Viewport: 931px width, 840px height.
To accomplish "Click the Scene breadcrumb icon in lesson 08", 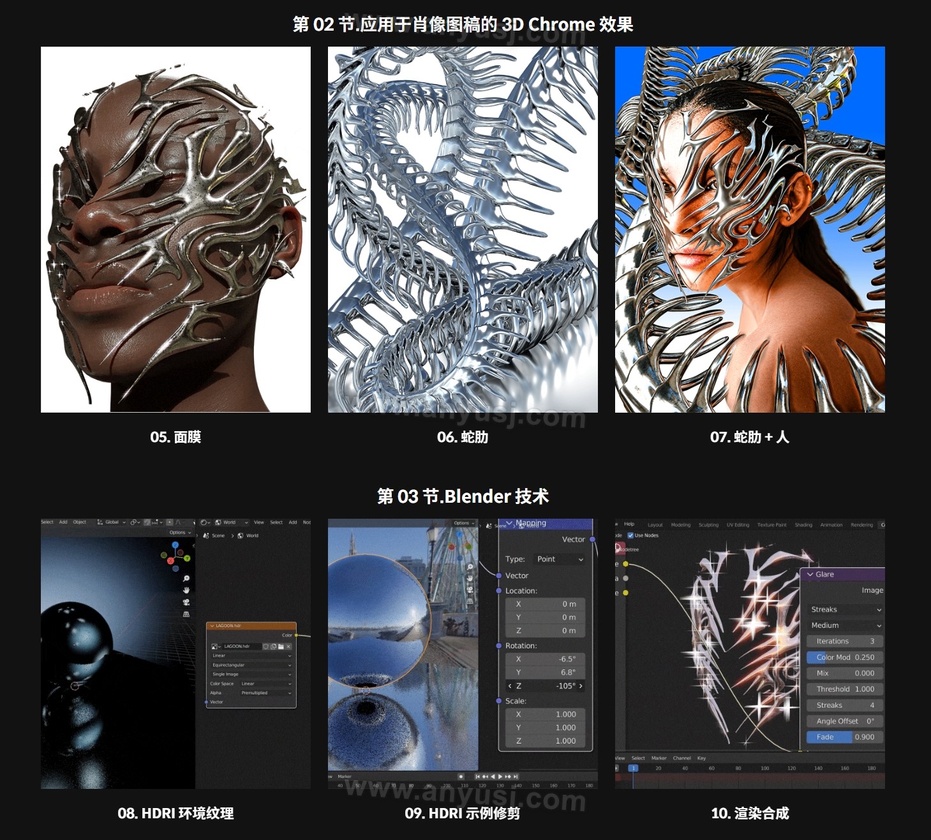I will 206,535.
